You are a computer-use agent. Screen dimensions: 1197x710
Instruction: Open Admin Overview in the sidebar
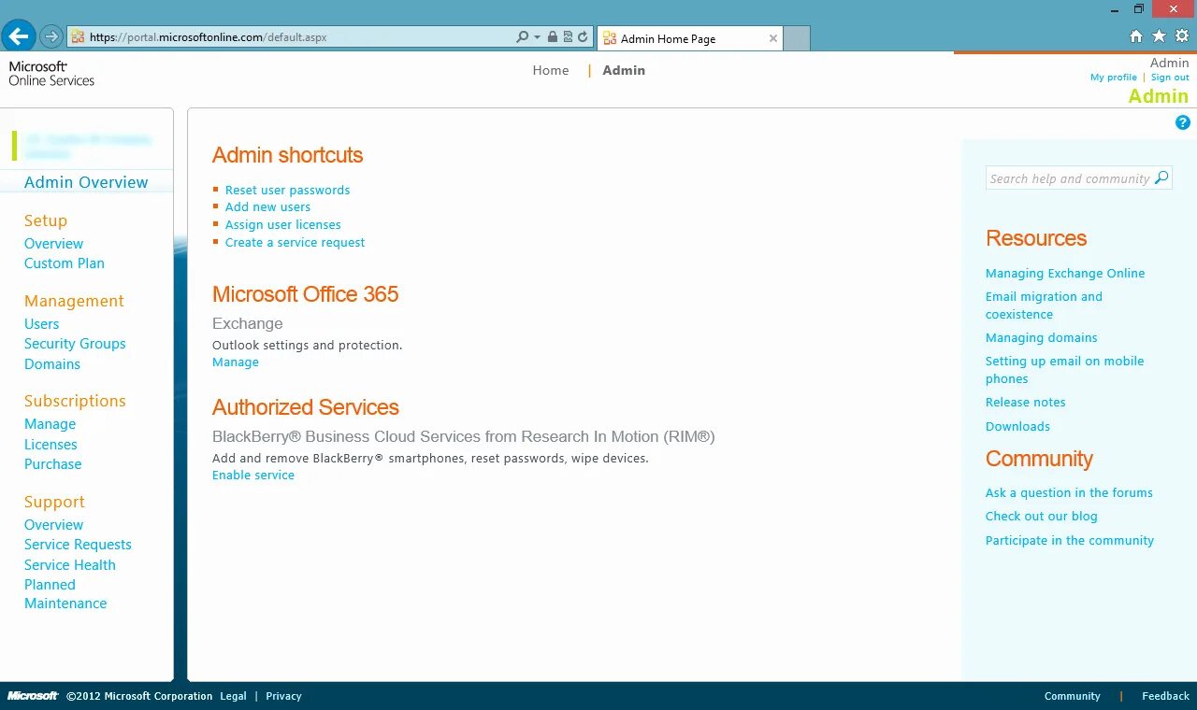tap(86, 182)
